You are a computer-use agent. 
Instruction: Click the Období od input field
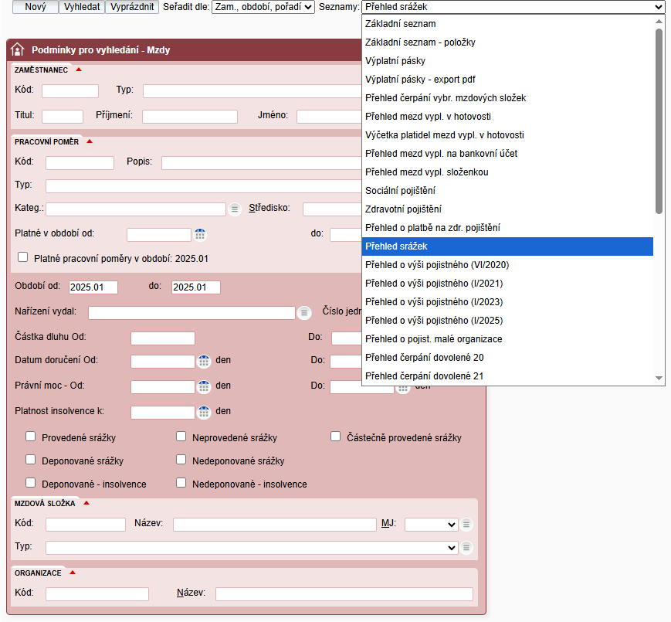click(x=93, y=287)
